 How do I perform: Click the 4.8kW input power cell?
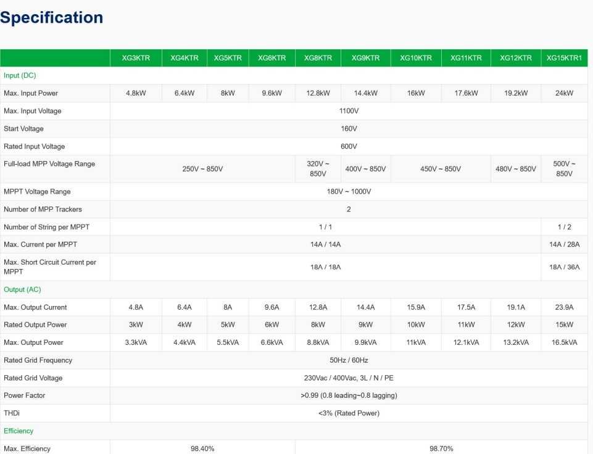coord(136,93)
